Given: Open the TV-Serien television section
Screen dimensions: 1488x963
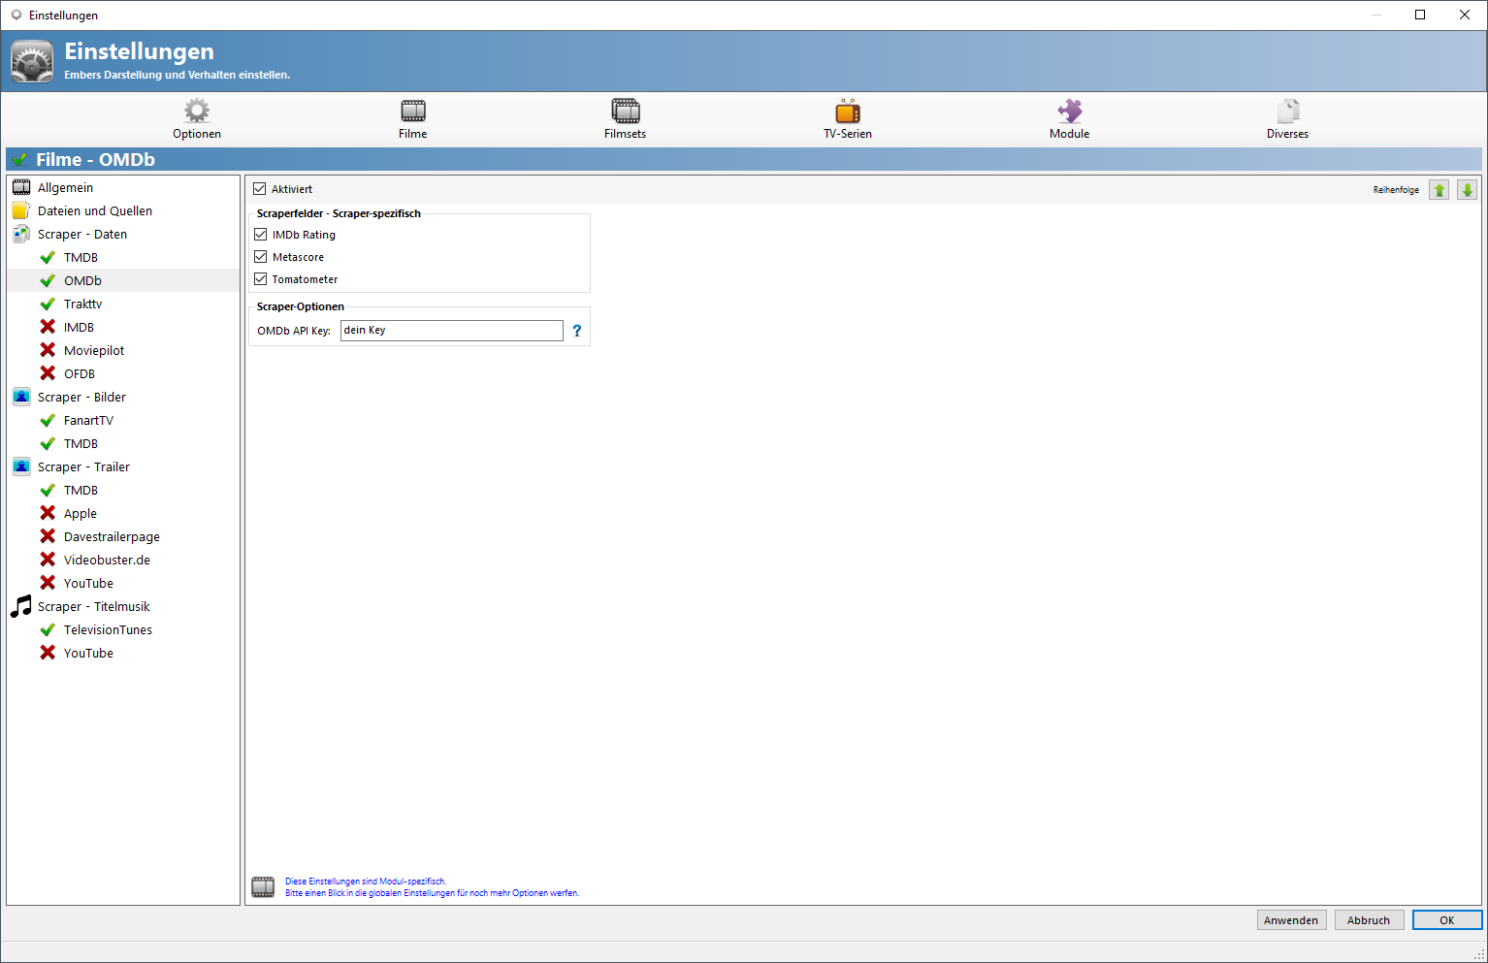Looking at the screenshot, I should point(848,118).
